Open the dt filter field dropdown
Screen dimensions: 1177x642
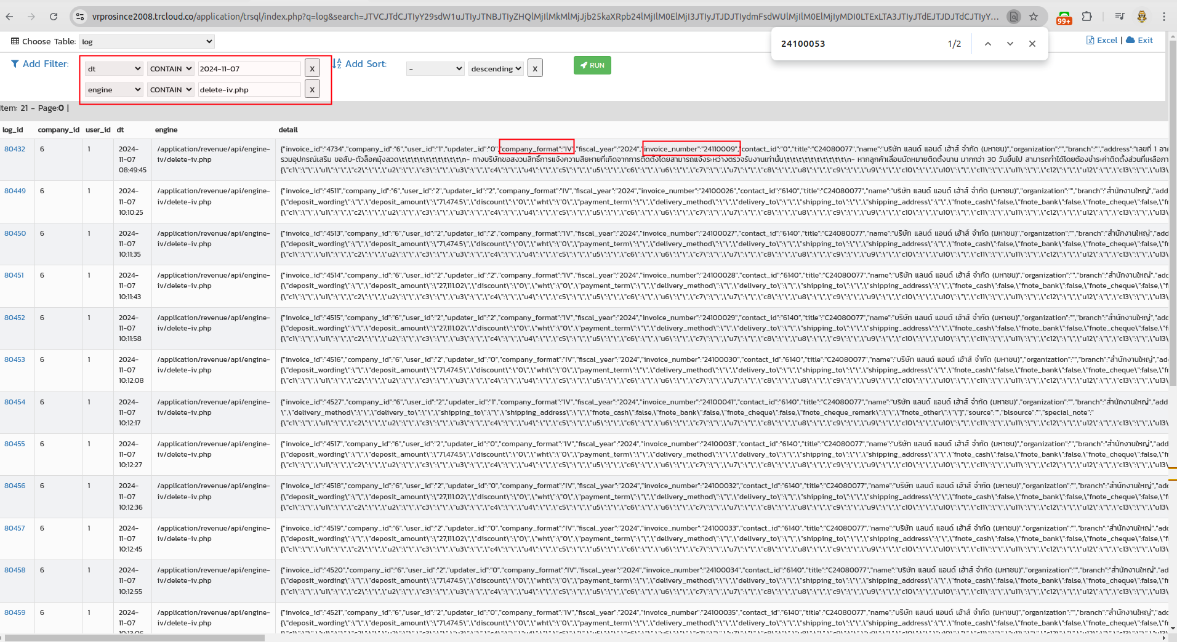114,68
